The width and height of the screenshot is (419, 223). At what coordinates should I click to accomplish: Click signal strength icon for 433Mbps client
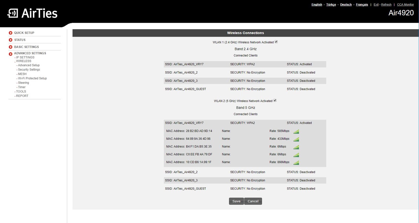(296, 139)
